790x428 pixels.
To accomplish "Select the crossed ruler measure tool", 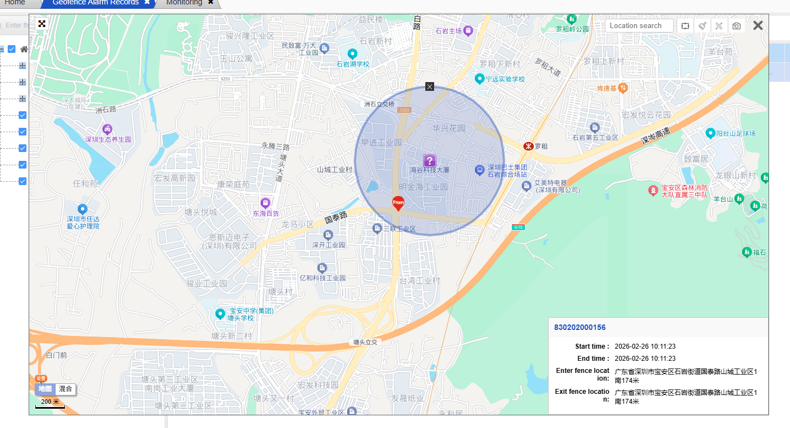I will click(x=719, y=26).
